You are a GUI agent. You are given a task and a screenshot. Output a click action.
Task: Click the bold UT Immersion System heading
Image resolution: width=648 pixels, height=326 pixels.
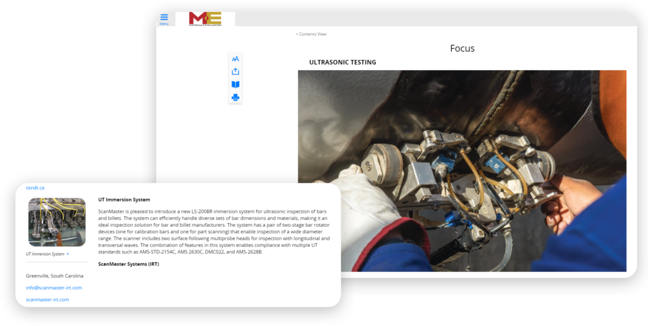pos(124,200)
